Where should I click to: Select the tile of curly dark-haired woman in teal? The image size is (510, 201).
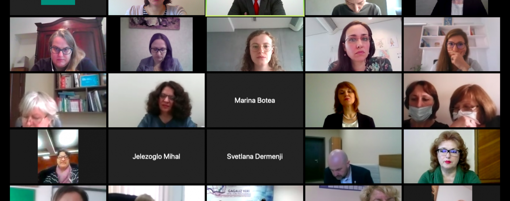pyautogui.click(x=156, y=100)
